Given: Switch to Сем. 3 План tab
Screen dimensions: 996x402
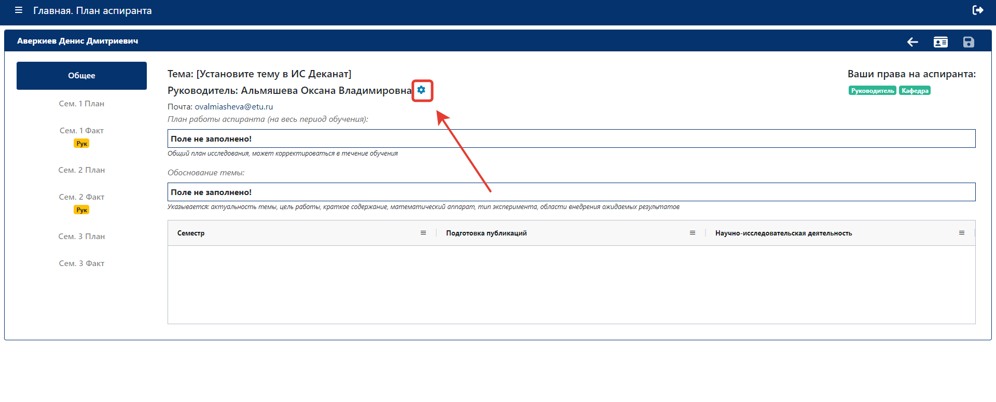Looking at the screenshot, I should (81, 237).
